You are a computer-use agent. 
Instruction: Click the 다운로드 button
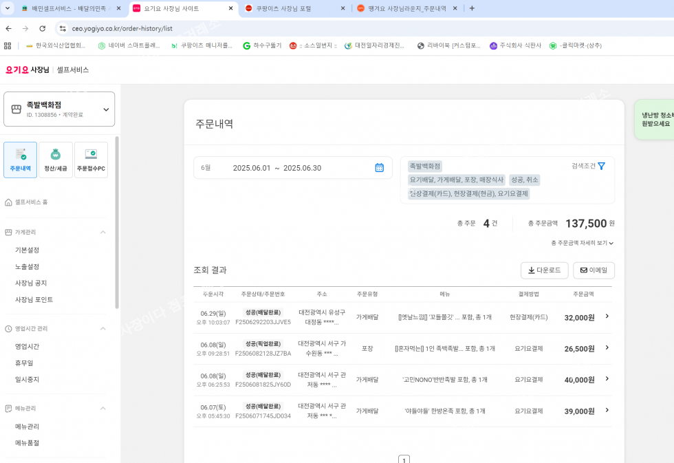pyautogui.click(x=544, y=270)
